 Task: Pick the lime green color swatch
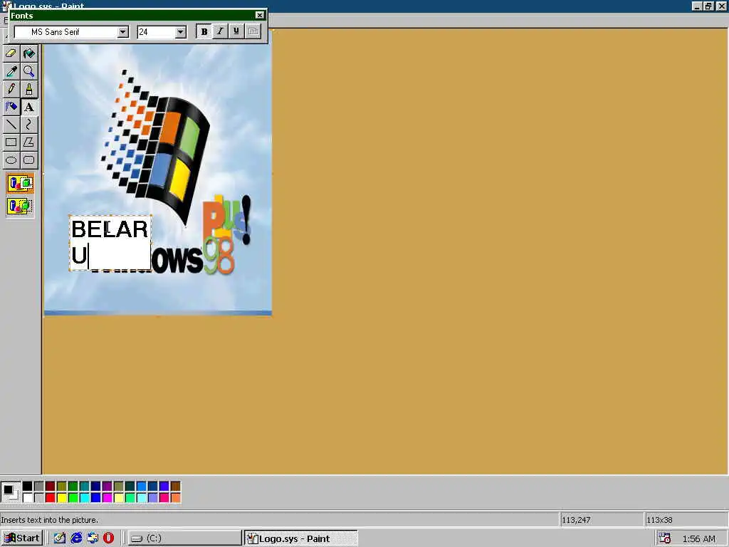[73, 498]
